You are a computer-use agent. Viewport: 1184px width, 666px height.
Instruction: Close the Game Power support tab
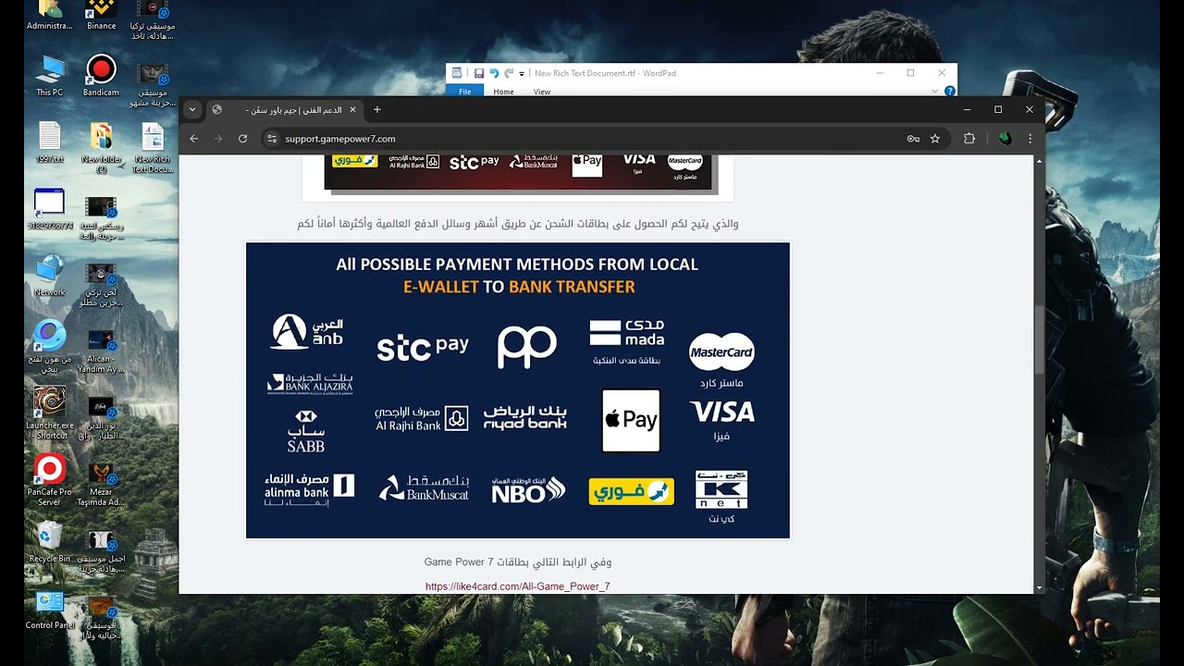coord(352,109)
